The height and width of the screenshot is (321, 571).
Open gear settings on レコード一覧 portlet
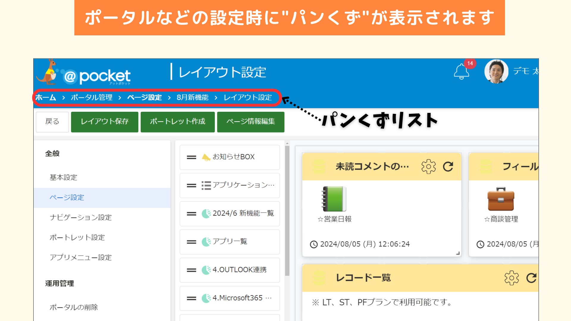pos(511,278)
